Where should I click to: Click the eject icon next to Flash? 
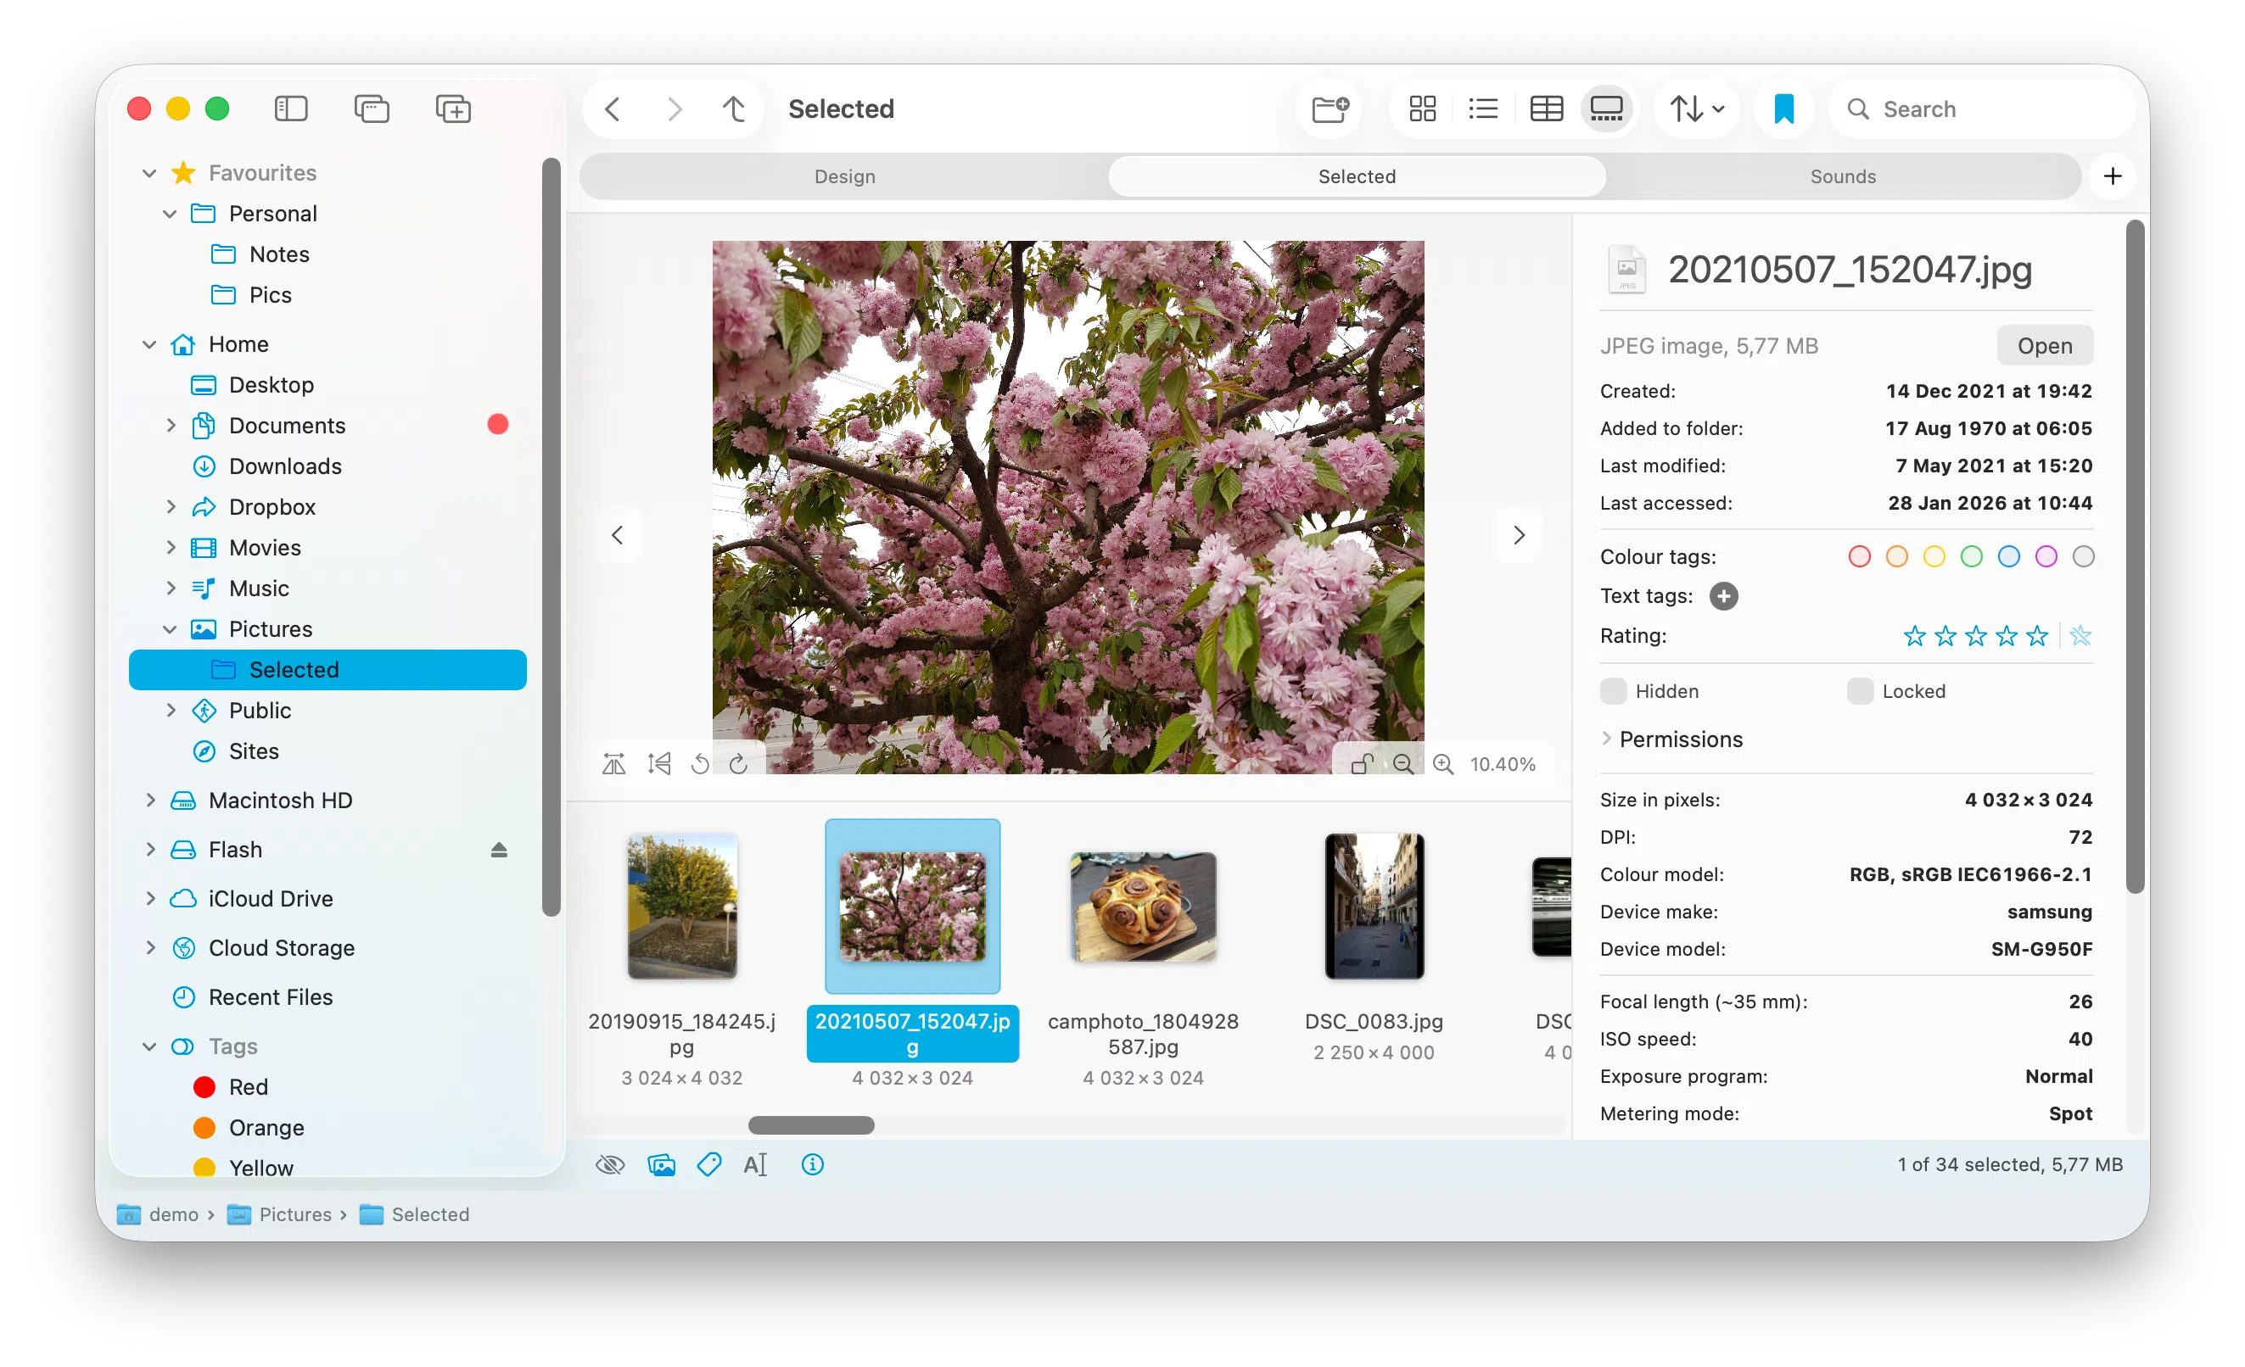point(498,850)
